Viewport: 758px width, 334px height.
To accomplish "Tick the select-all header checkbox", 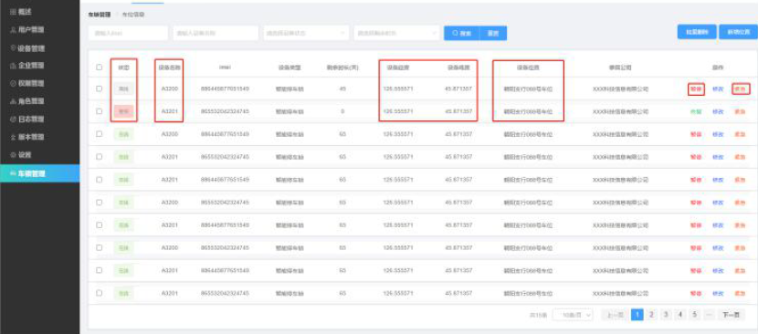I will click(100, 68).
